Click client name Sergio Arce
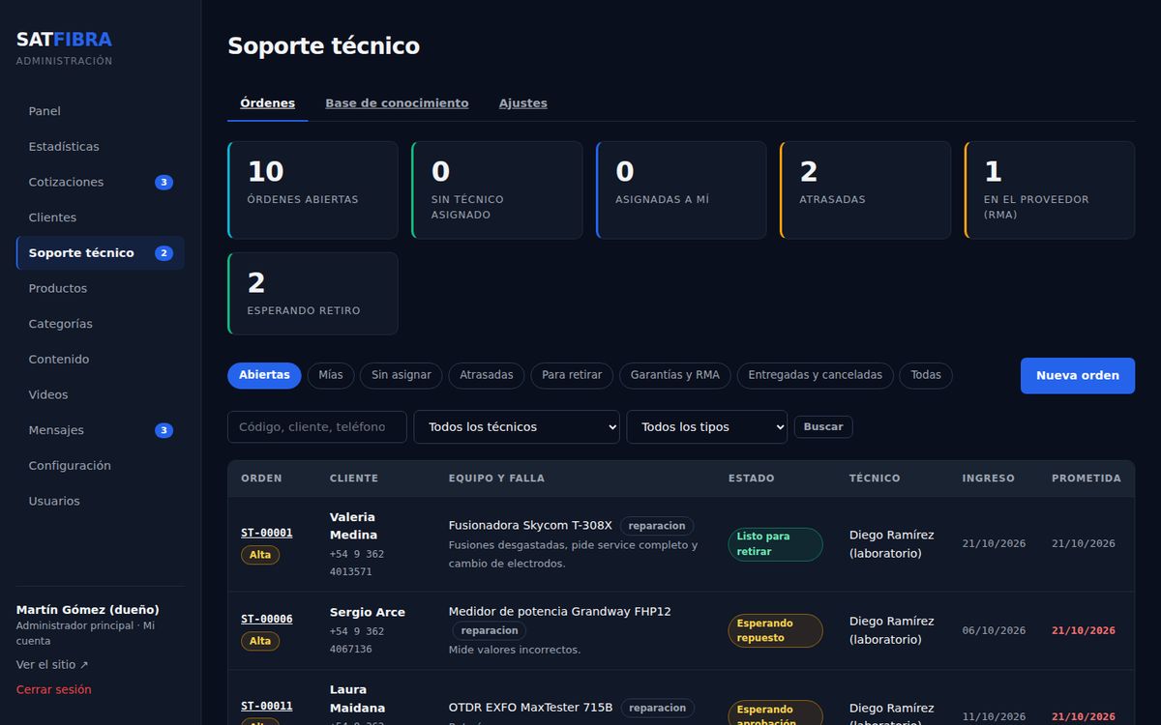The width and height of the screenshot is (1161, 725). 368,612
